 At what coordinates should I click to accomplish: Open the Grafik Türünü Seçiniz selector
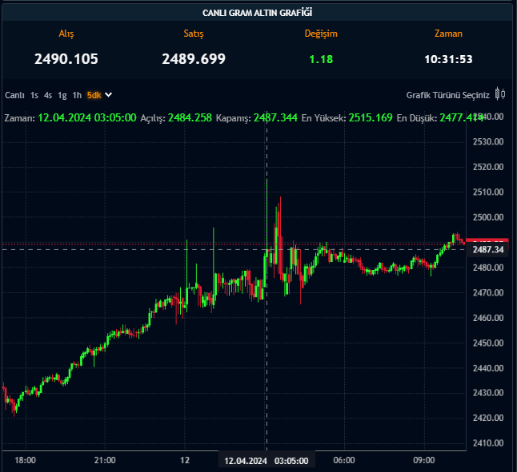[x=447, y=95]
